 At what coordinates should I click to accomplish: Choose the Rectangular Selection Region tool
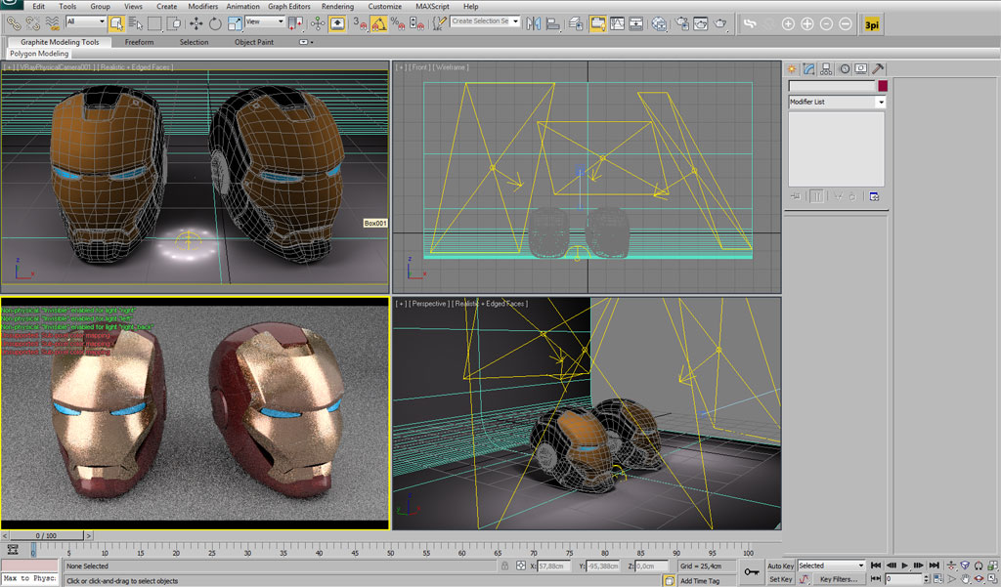point(154,23)
